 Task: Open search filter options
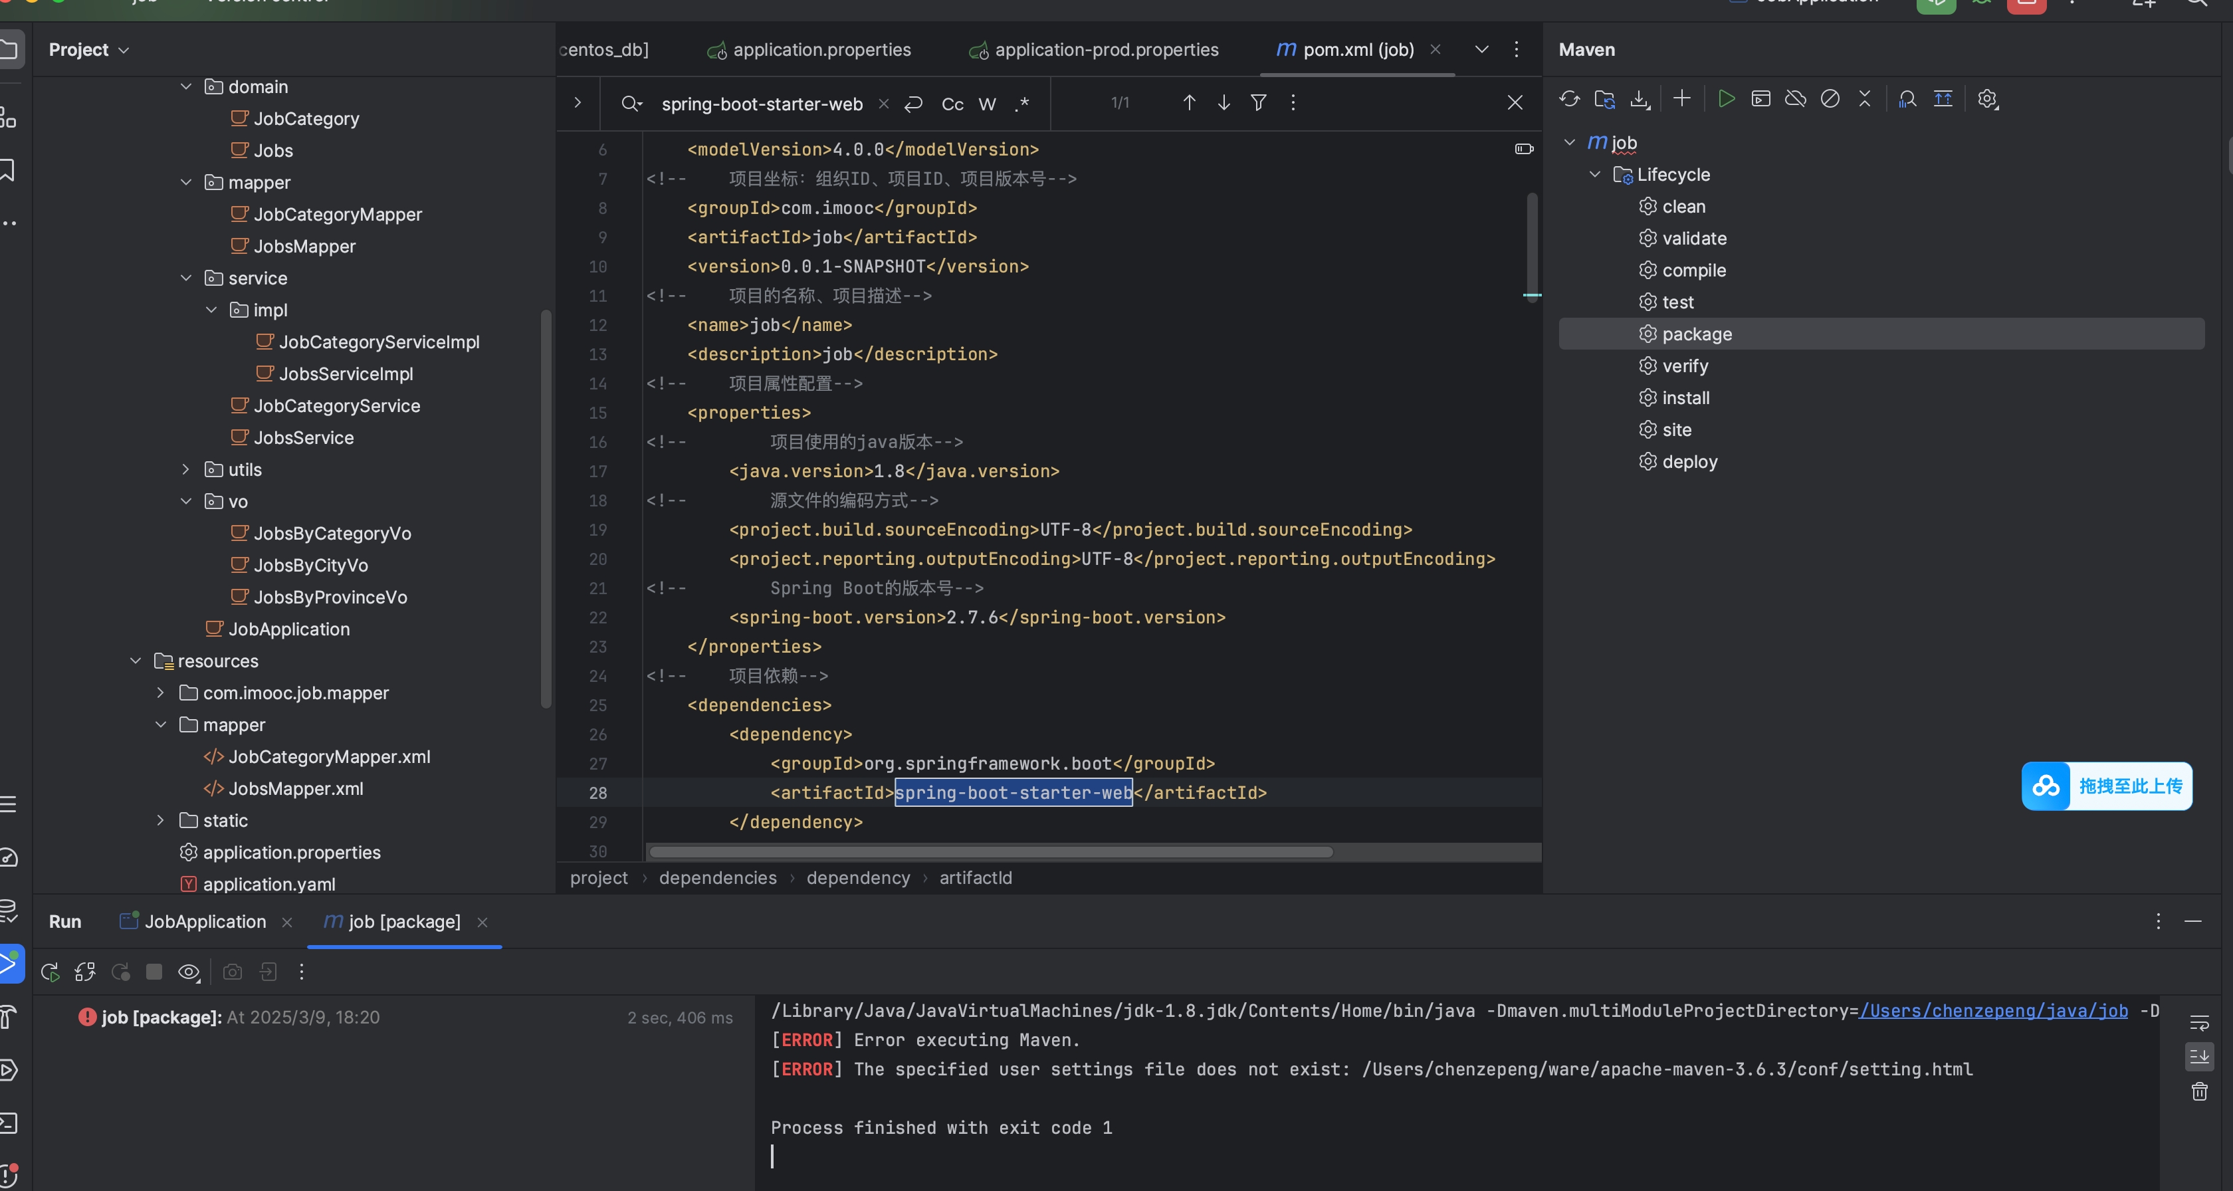coord(1259,103)
